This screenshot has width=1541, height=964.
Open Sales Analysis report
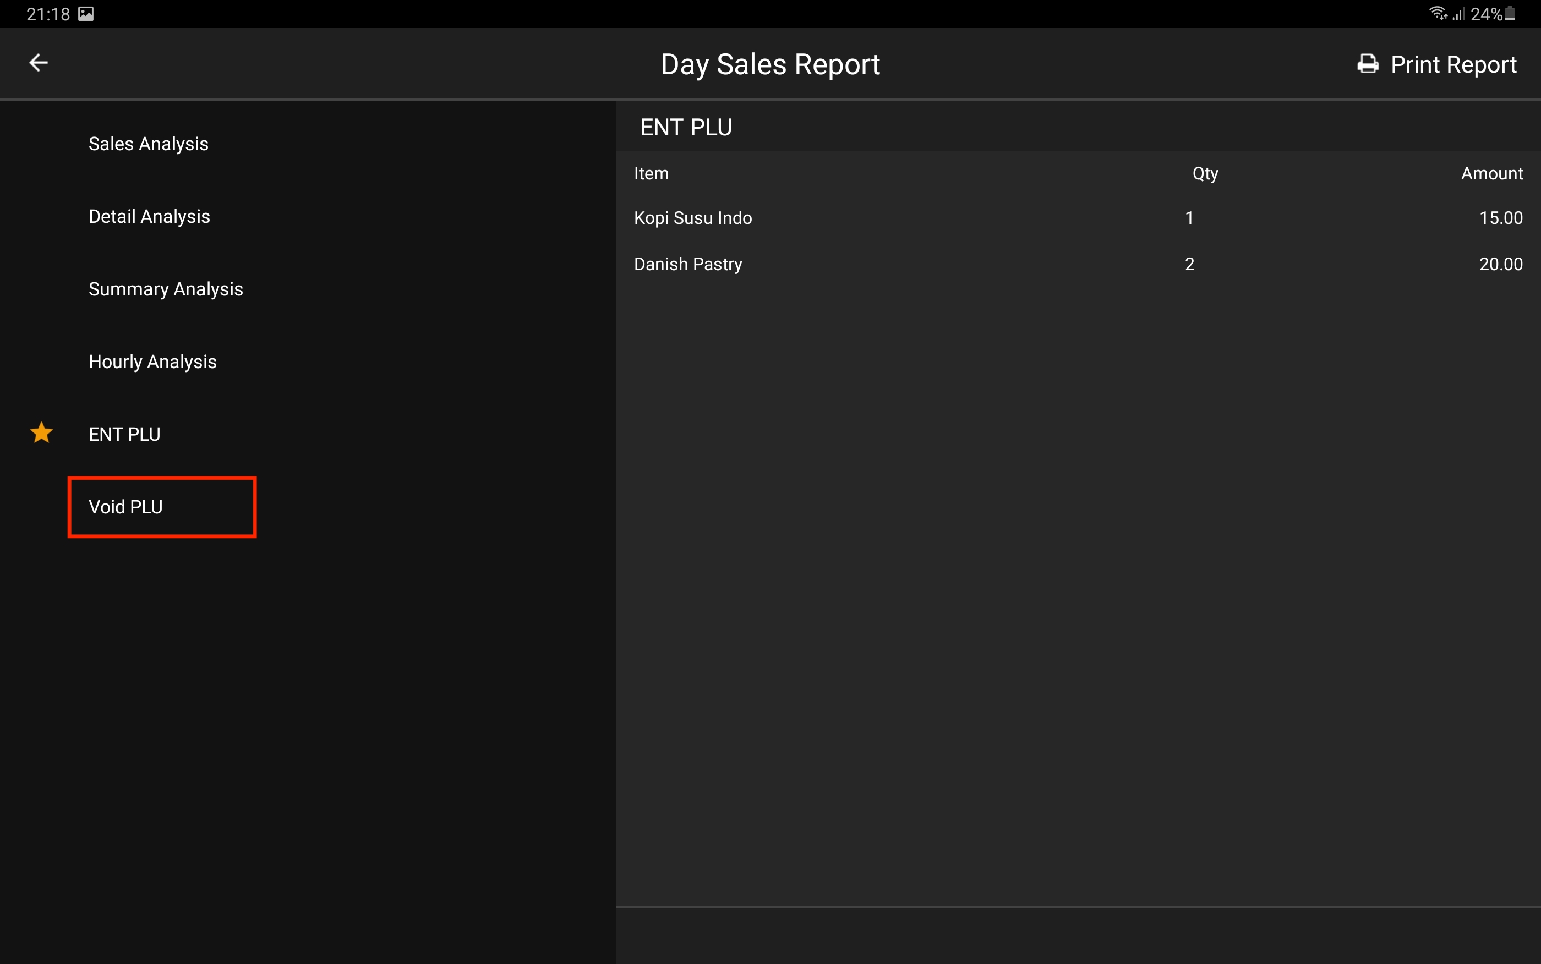click(x=149, y=144)
